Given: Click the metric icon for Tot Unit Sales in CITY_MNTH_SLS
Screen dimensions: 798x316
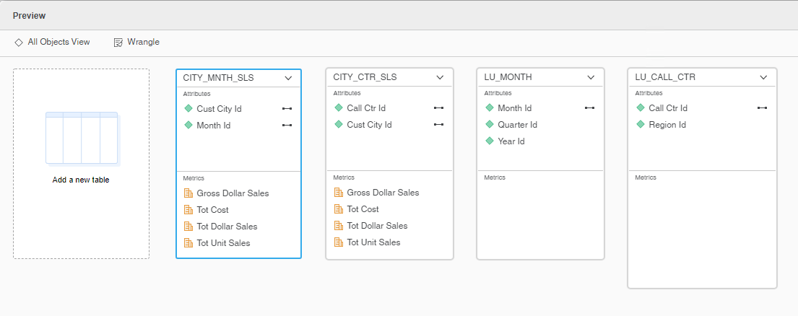Looking at the screenshot, I should 188,243.
